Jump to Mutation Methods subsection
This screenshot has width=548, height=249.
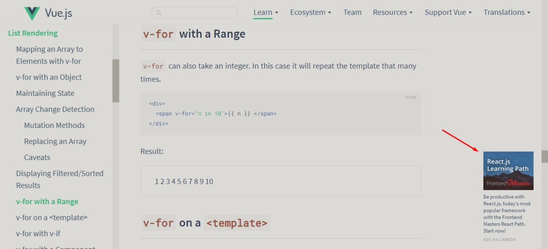point(54,125)
